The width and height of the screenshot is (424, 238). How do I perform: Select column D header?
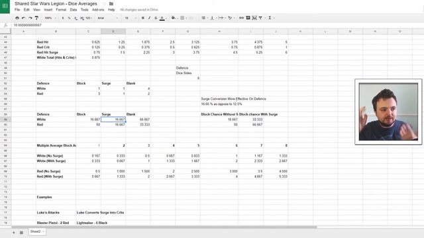coord(113,32)
